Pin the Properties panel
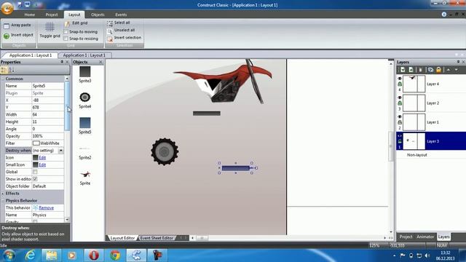Image resolution: width=466 pixels, height=262 pixels. [62, 62]
